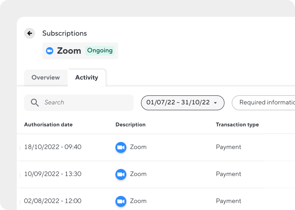Click the Ongoing status badge

point(100,51)
